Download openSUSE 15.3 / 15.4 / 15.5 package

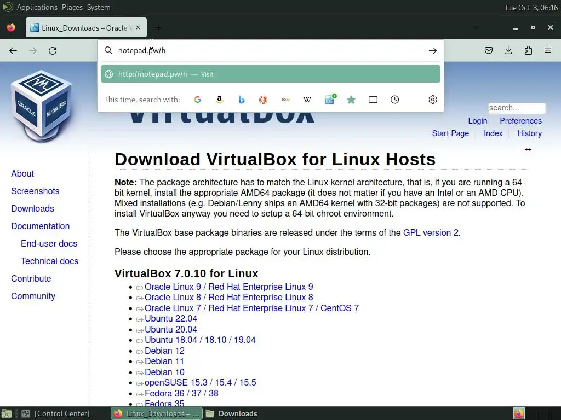coord(201,382)
